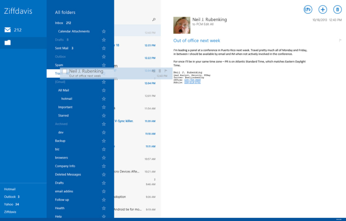Click the mobile phone number link
This screenshot has height=221, width=346.
(192, 82)
